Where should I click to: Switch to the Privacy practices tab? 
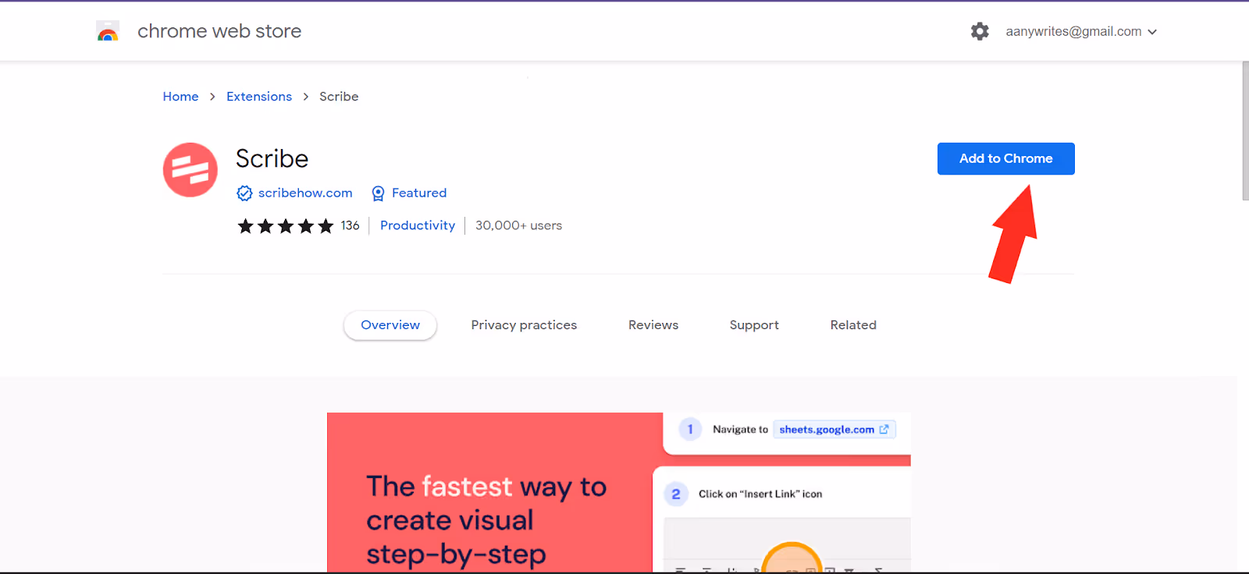524,325
